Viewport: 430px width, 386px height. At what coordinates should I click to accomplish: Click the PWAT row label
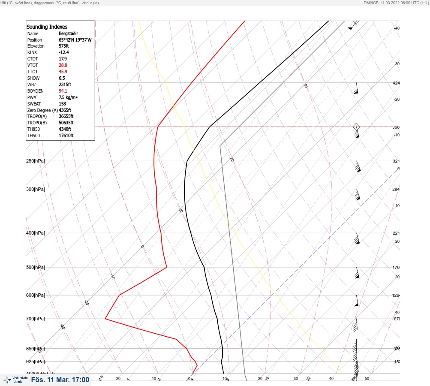tap(33, 97)
